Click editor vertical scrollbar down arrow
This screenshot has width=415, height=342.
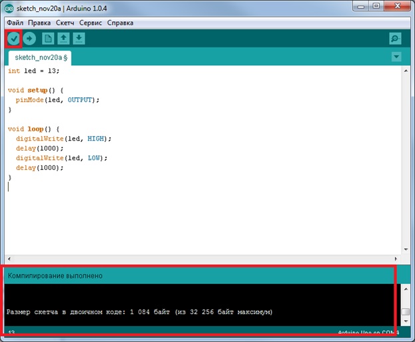(x=406, y=249)
